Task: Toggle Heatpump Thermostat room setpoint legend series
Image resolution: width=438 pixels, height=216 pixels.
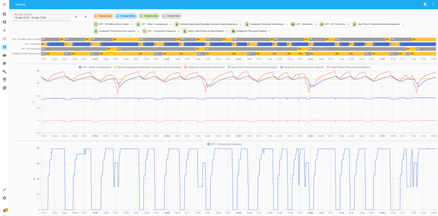Action: coord(302,67)
